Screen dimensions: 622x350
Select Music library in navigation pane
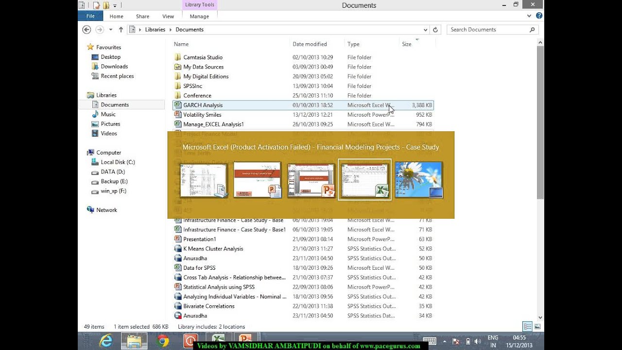point(108,114)
